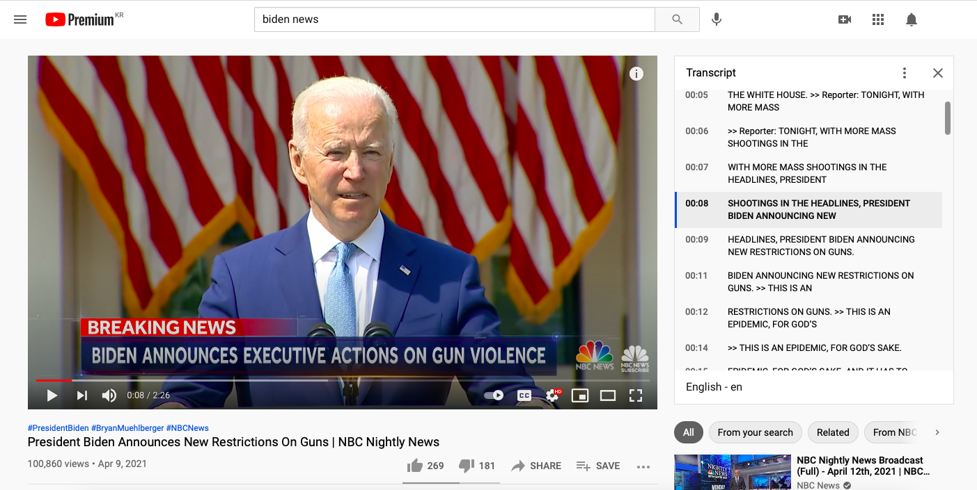Open #PresidentBiden hashtag link
This screenshot has width=977, height=490.
tap(58, 428)
